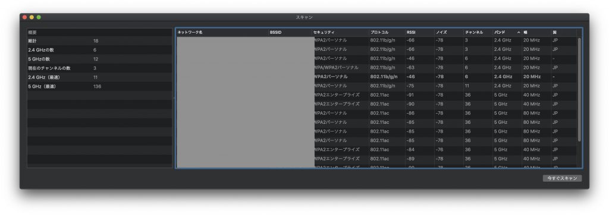Select the 5 GHzの数 summary row
609x215 pixels.
[x=99, y=59]
